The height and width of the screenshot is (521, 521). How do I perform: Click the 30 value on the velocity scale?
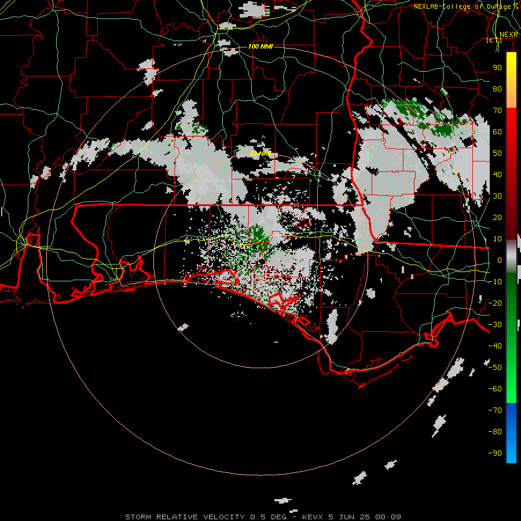(x=497, y=196)
